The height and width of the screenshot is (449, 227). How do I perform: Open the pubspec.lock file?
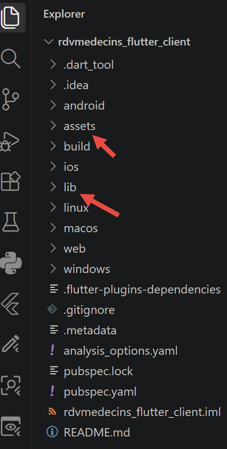pyautogui.click(x=98, y=371)
